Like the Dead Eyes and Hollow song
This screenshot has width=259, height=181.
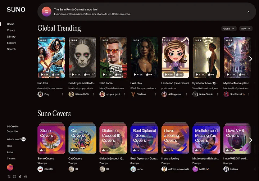click(87, 74)
